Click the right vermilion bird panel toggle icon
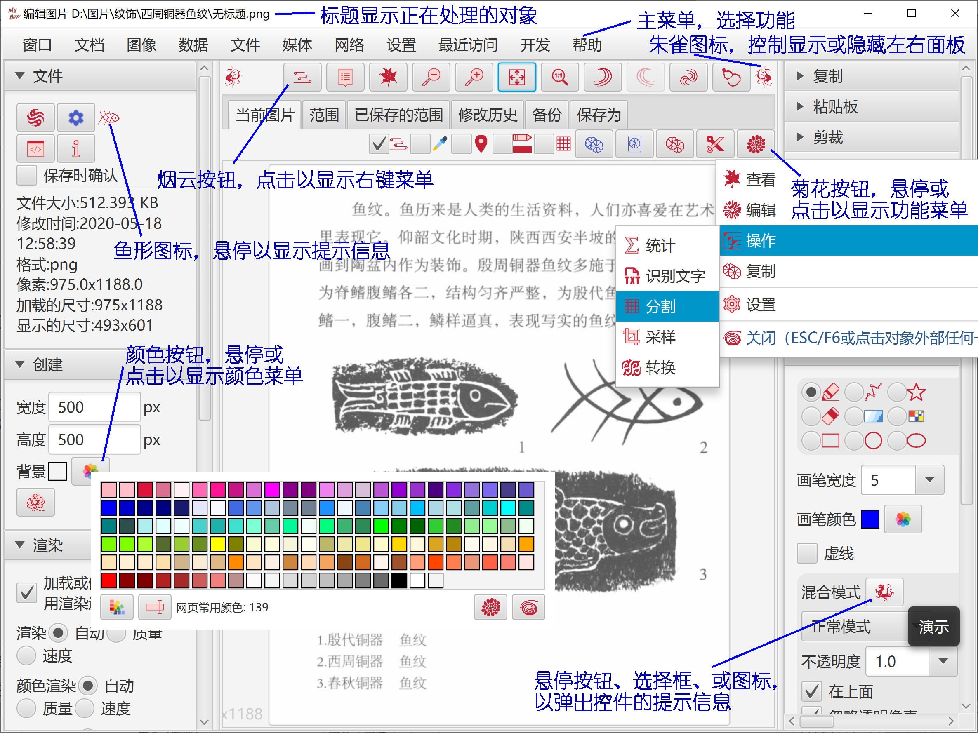Screen dimensions: 978x733 [x=764, y=78]
